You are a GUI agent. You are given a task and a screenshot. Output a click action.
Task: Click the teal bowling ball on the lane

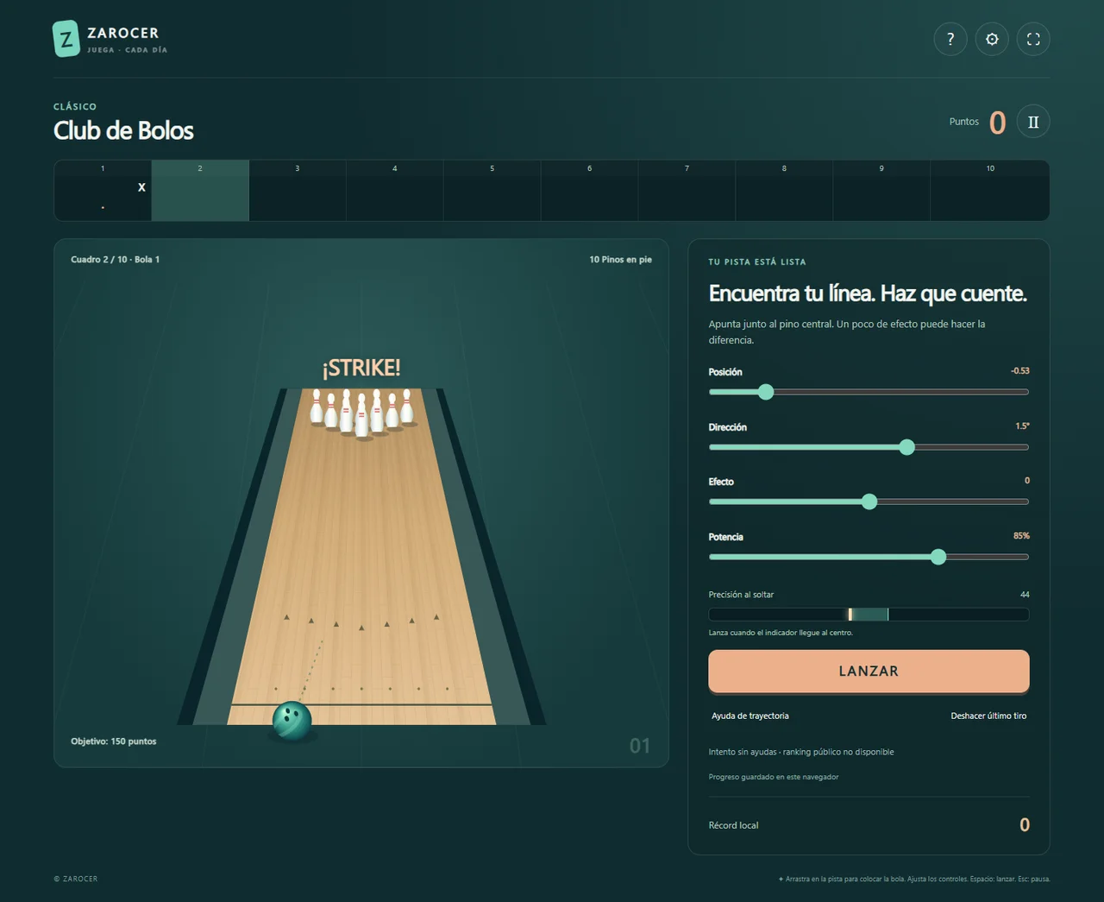tap(292, 721)
